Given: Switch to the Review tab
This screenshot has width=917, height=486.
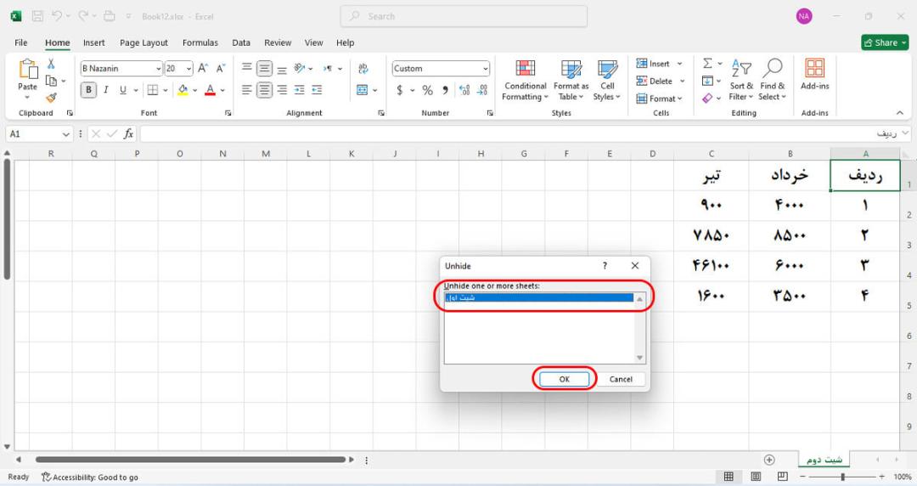Looking at the screenshot, I should pos(277,42).
